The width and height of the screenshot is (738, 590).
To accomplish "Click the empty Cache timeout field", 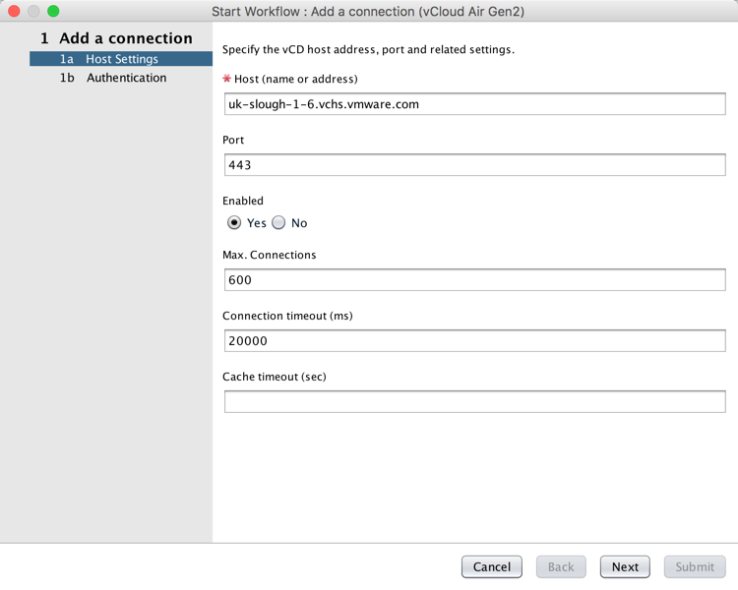I will (474, 401).
